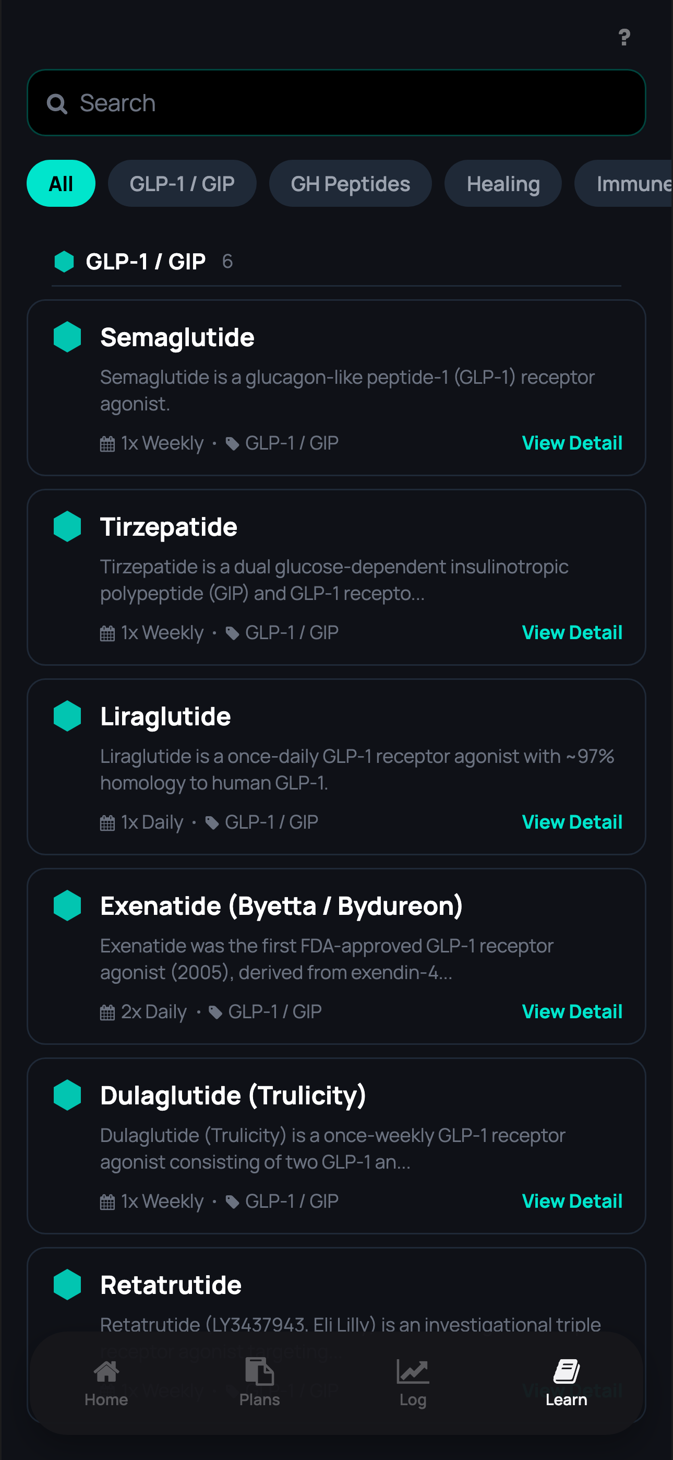Open View Detail for Exenatide
Screen dimensions: 673x1460
click(572, 1011)
